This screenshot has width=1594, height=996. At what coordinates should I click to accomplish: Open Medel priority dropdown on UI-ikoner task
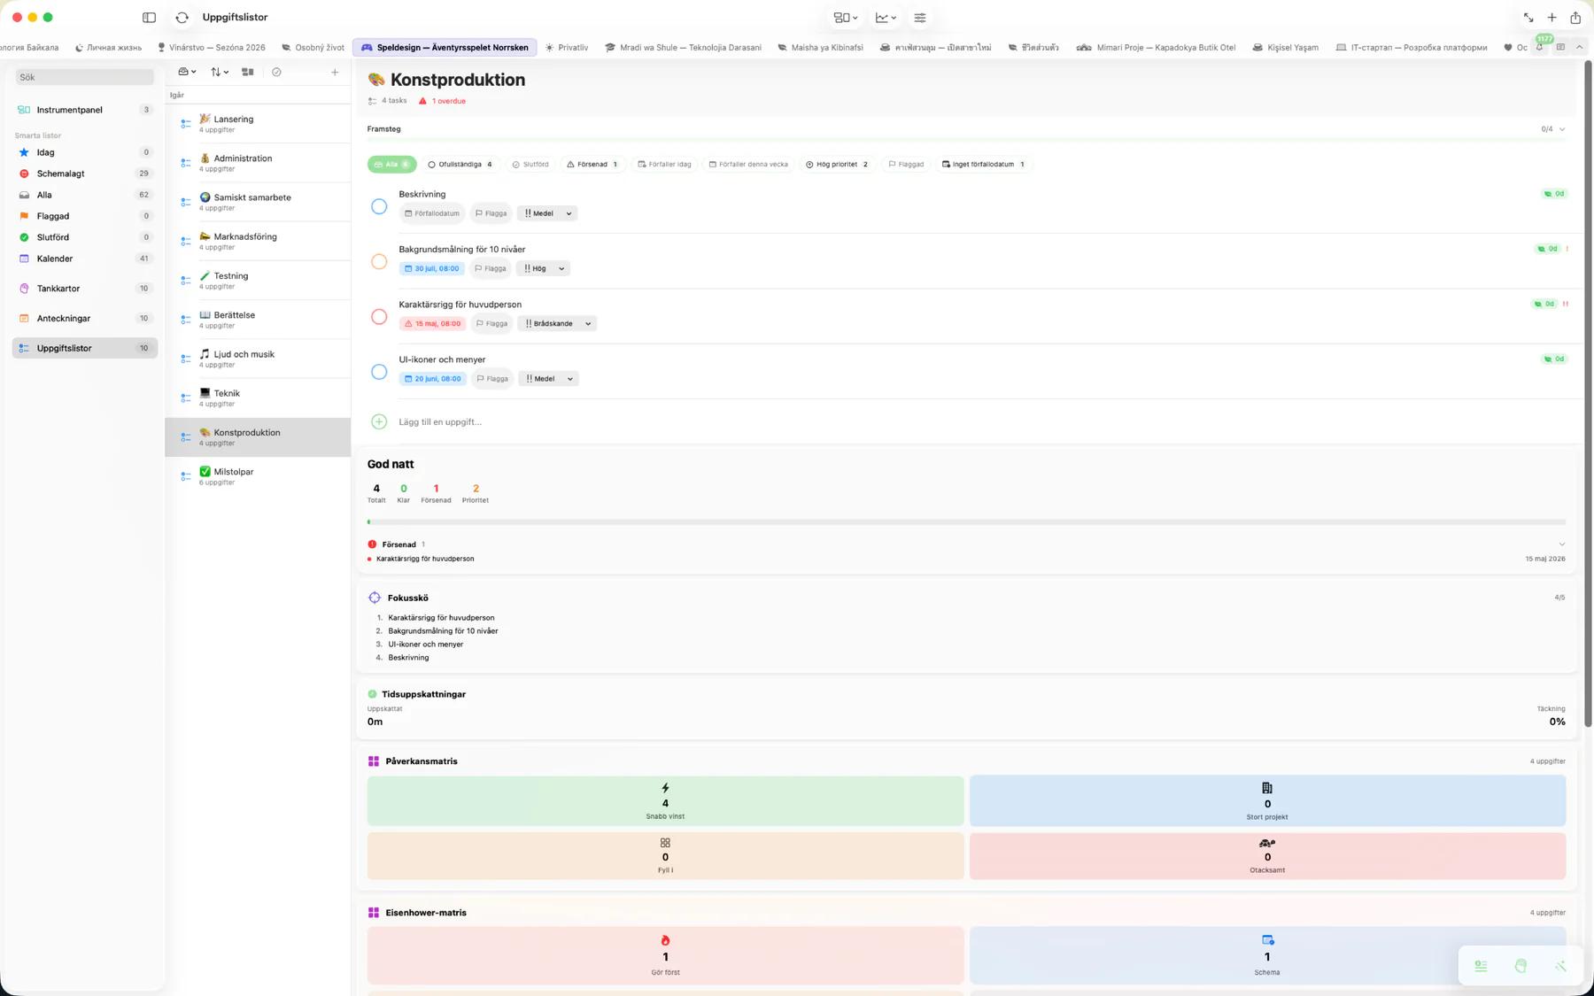coord(548,379)
